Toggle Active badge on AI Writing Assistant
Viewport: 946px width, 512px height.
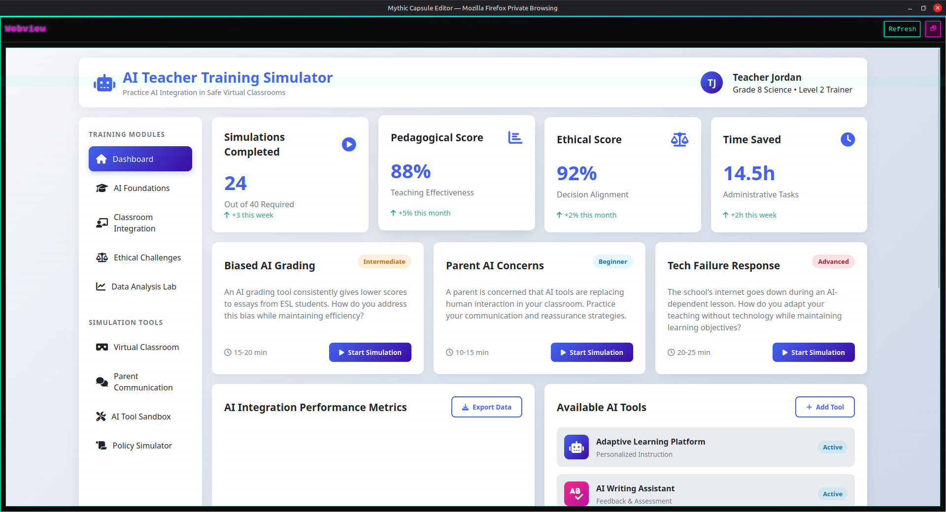point(832,494)
